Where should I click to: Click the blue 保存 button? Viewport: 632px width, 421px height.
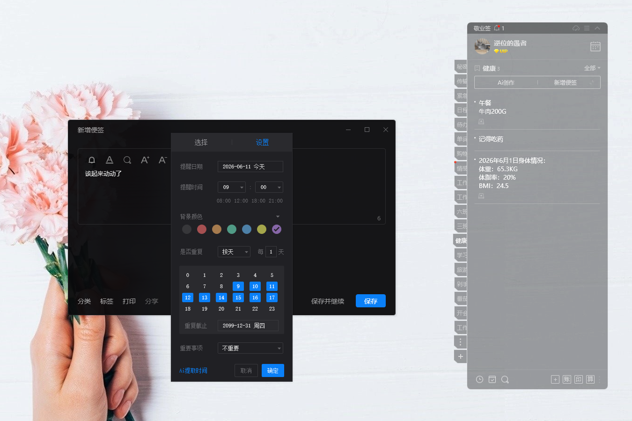click(x=371, y=301)
